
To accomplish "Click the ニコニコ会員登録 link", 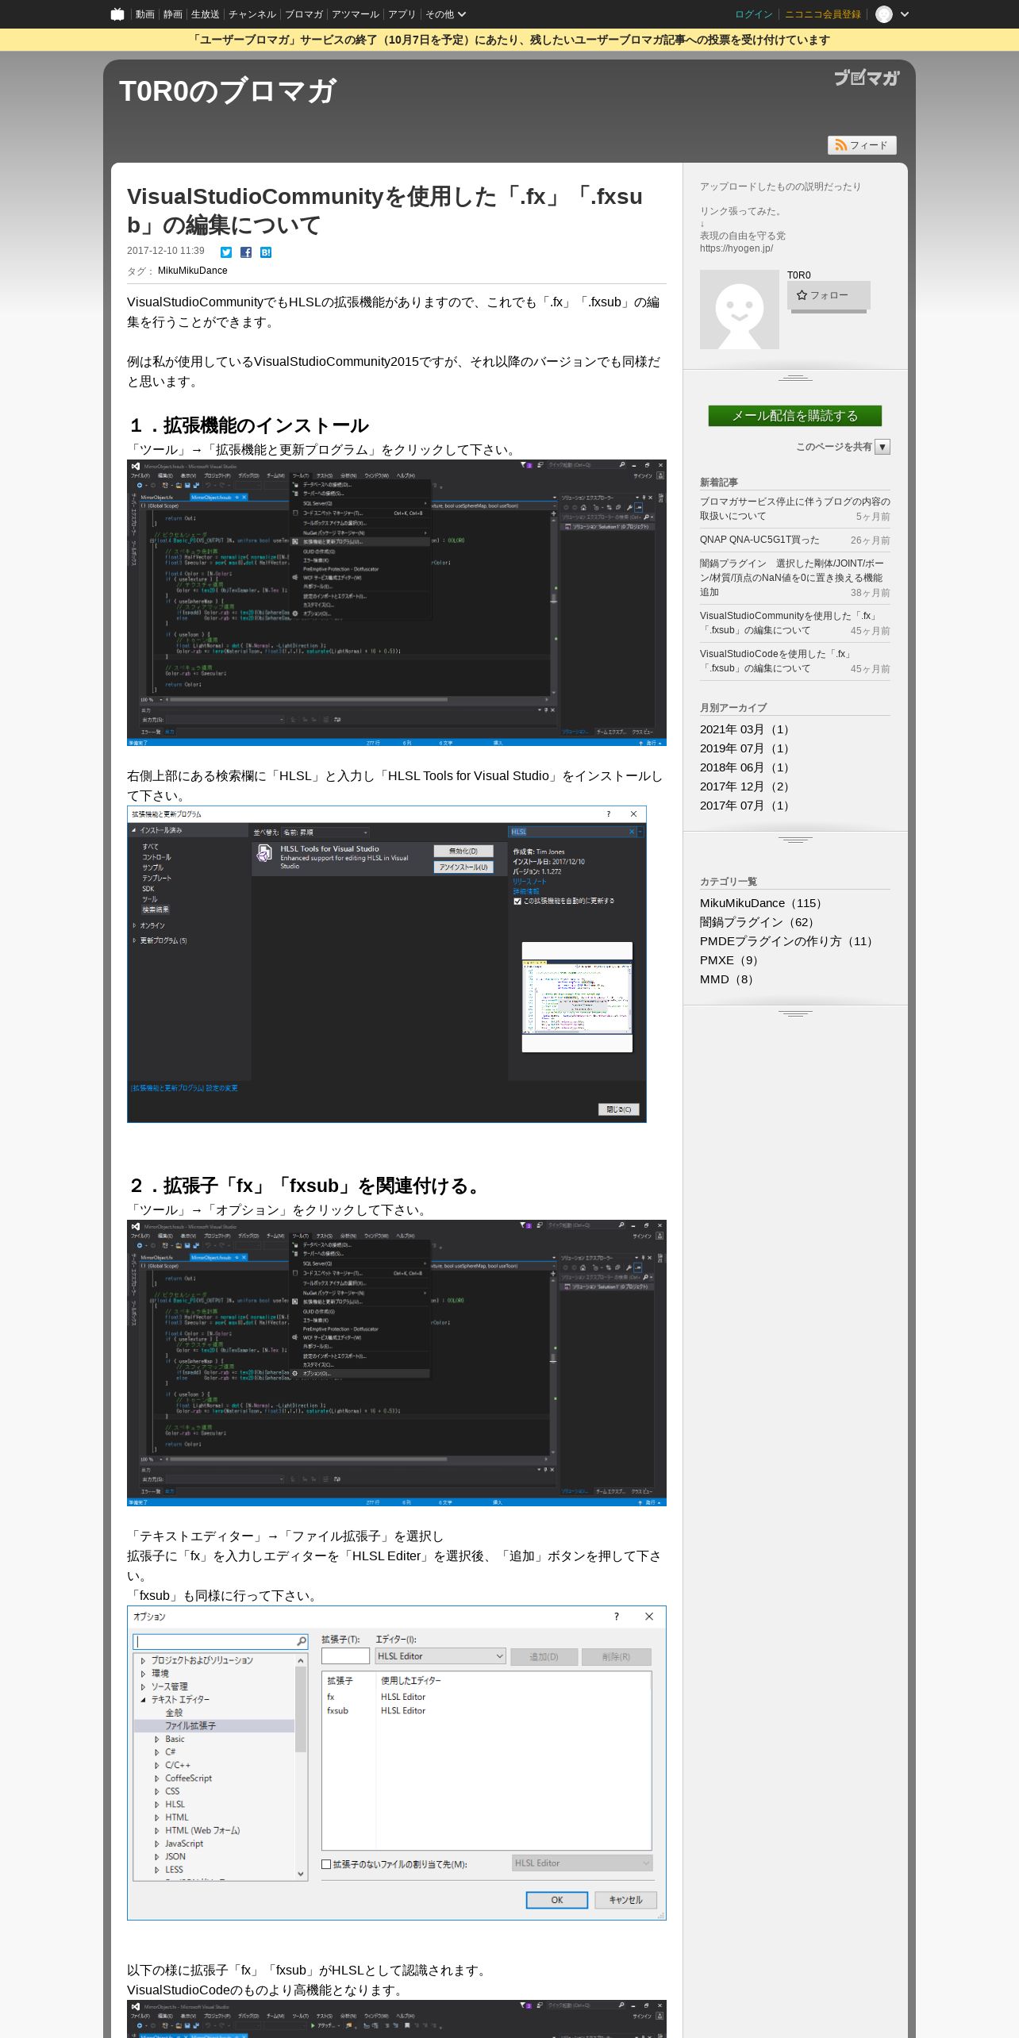I will (822, 14).
